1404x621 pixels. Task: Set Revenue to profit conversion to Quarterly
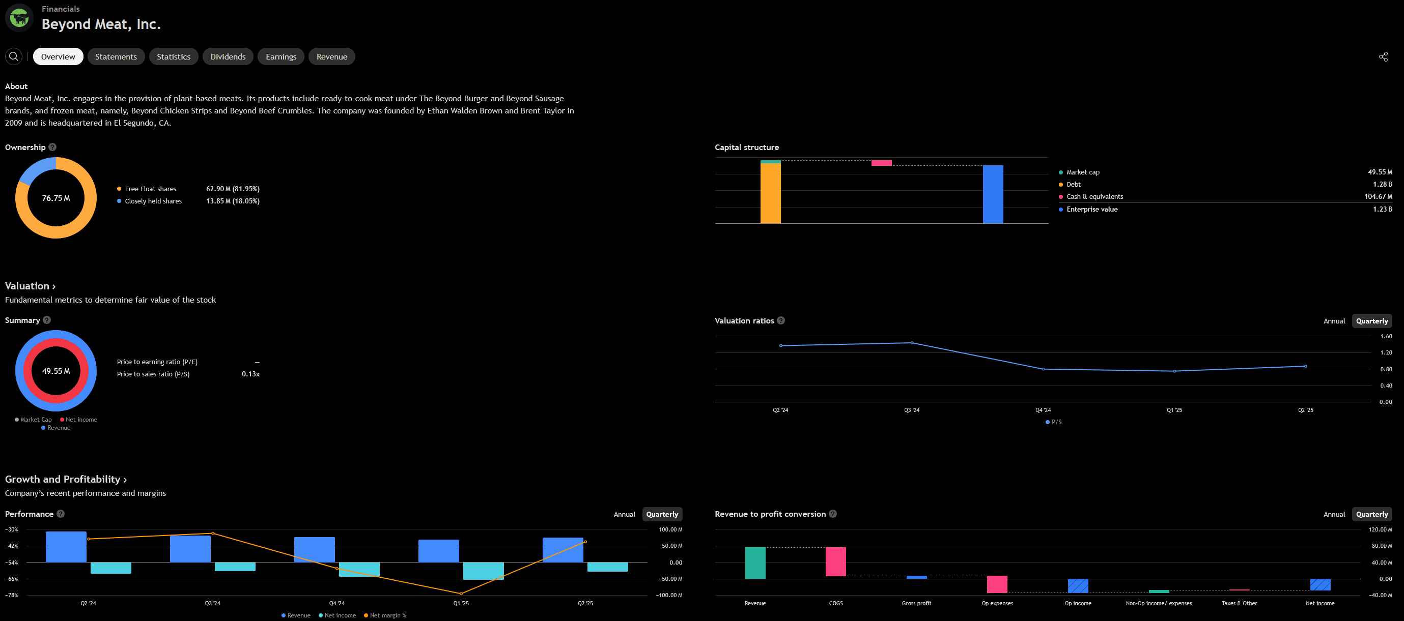point(1371,514)
